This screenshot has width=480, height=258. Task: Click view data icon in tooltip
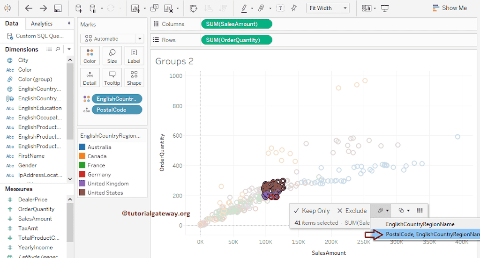click(420, 210)
